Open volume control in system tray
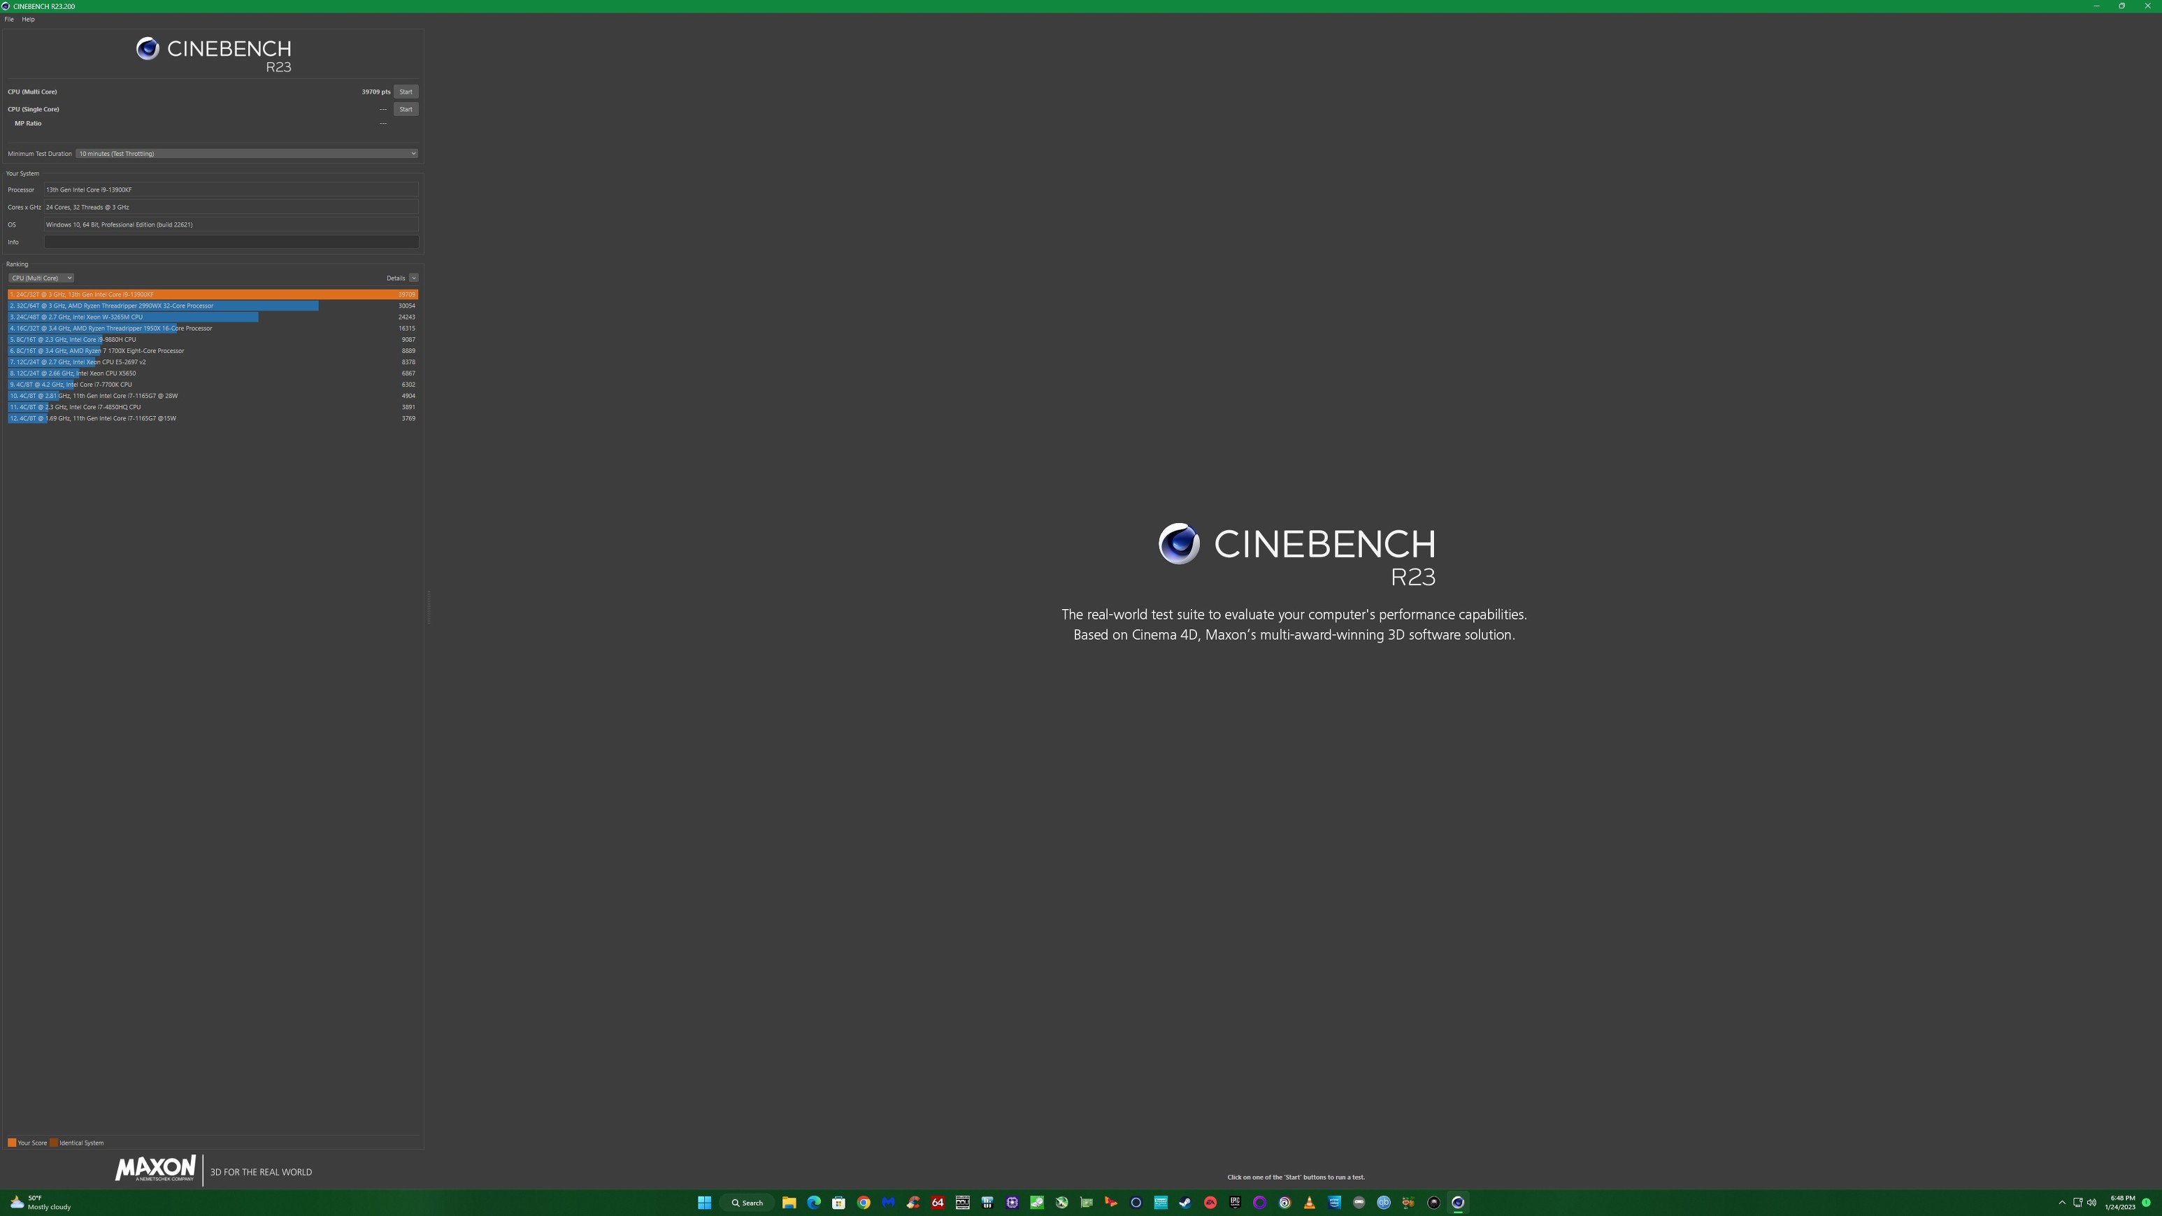 [2091, 1203]
